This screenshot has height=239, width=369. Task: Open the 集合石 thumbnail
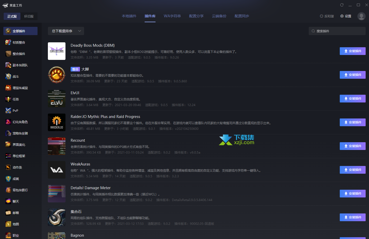tap(57, 217)
